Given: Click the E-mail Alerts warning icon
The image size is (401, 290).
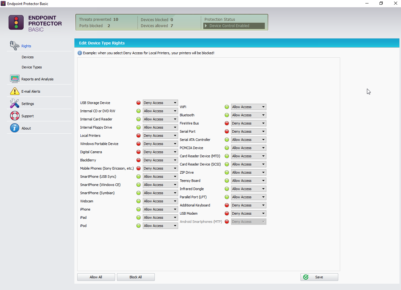Looking at the screenshot, I should click(x=15, y=91).
